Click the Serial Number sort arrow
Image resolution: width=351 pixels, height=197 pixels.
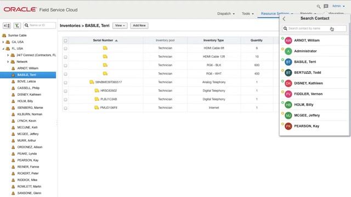tap(116, 40)
